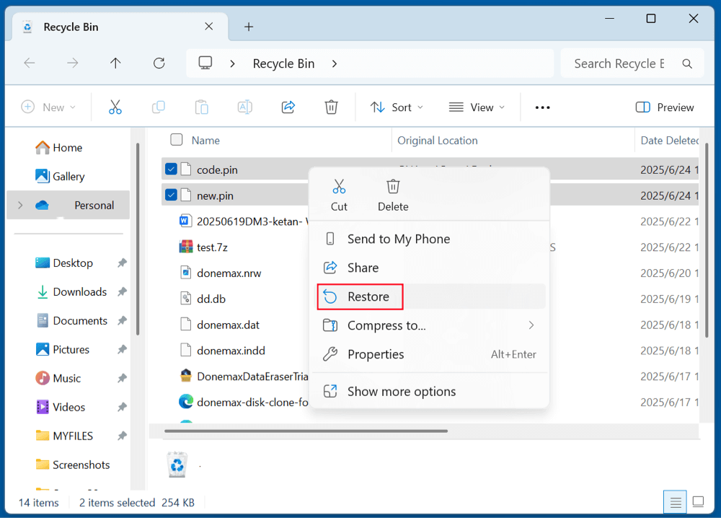Open the Recycle Bin icon at the bottom
Screen dimensions: 721x518
click(x=177, y=465)
